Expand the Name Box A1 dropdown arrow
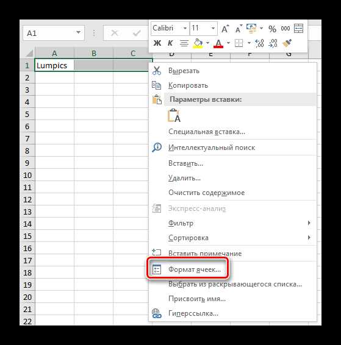 (x=78, y=32)
